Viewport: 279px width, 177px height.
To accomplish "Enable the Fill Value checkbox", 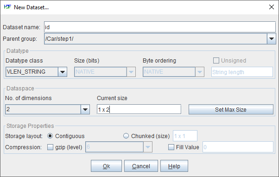I will click(171, 147).
